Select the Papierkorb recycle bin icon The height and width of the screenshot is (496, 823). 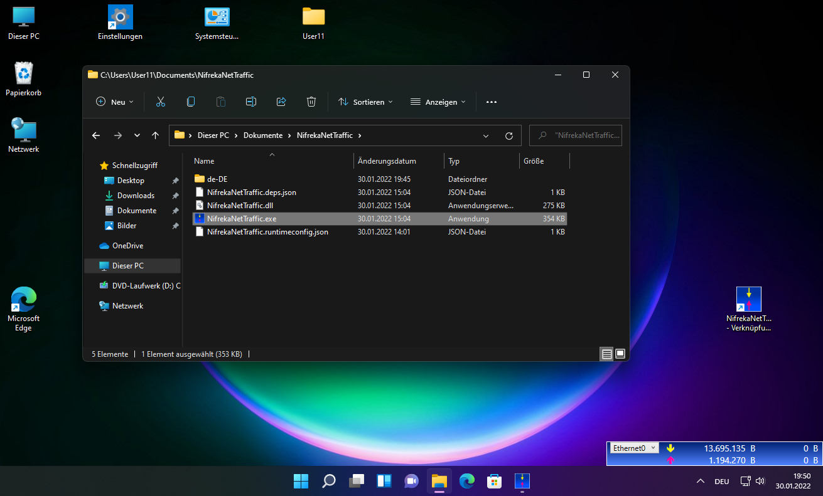point(24,80)
